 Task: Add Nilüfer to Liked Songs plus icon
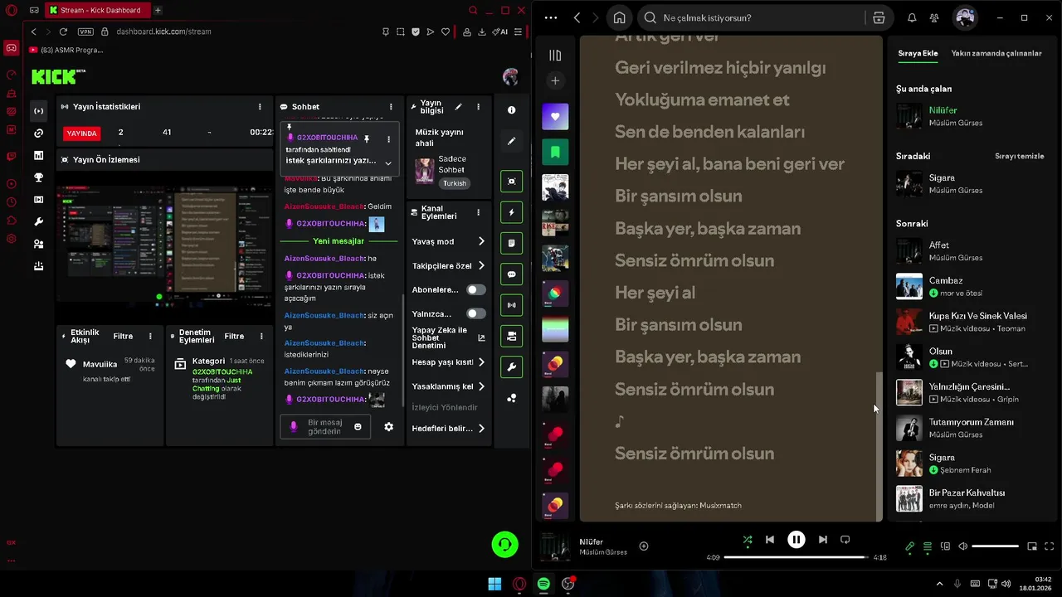[x=644, y=546]
